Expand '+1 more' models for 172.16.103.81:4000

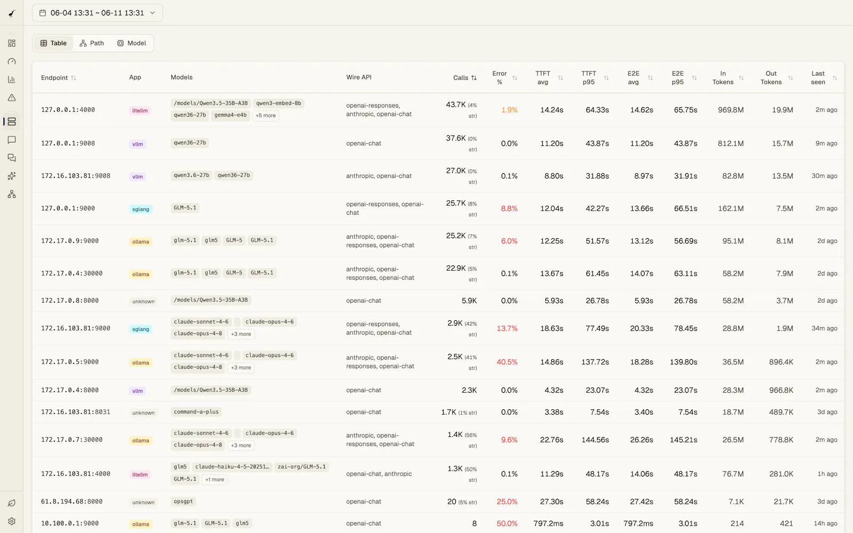pyautogui.click(x=215, y=480)
